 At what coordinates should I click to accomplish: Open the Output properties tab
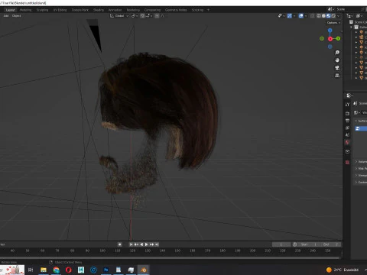[347, 121]
